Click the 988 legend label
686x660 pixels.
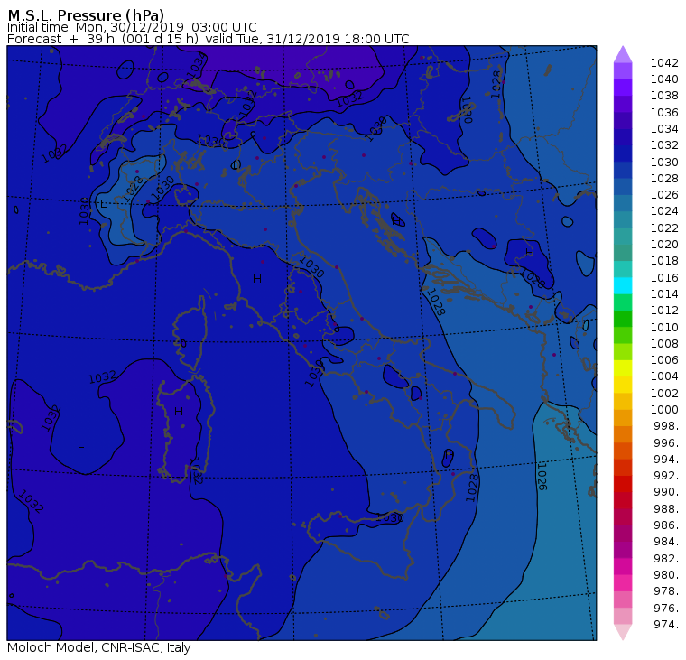pos(668,508)
